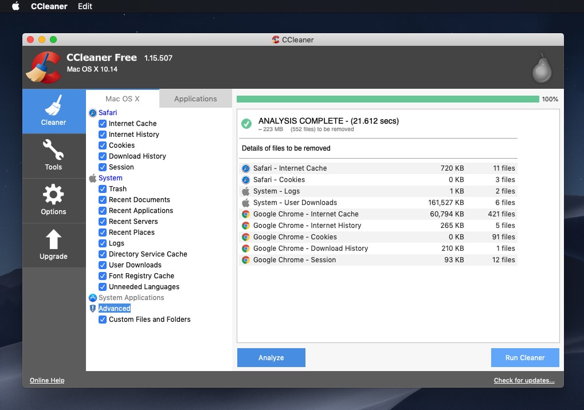
Task: Click the Advanced warning icon
Action: tap(93, 308)
